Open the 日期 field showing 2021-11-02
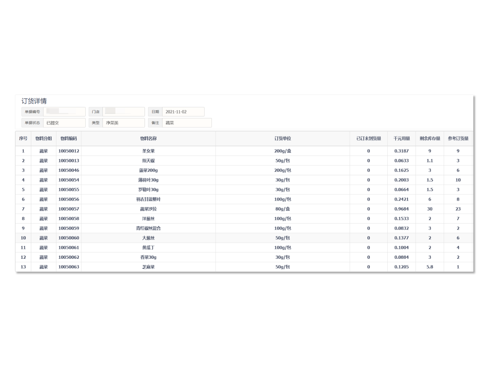The height and width of the screenshot is (366, 488). (x=183, y=112)
